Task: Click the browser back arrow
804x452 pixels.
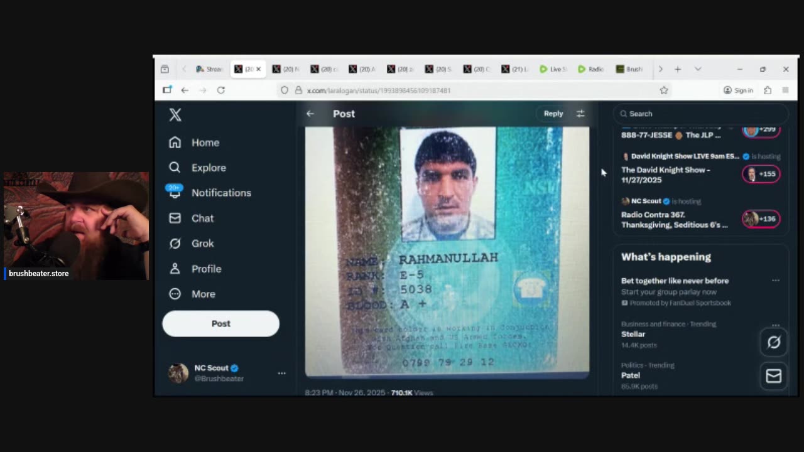Action: click(185, 90)
